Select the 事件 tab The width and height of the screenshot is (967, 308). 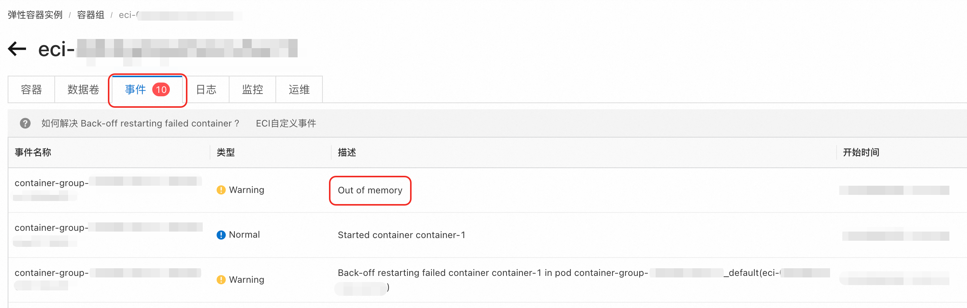[x=147, y=90]
